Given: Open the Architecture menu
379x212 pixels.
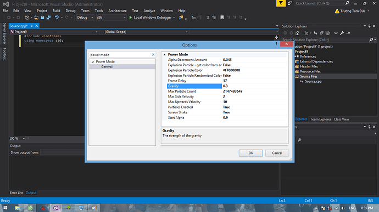Looking at the screenshot, I should coord(118,11).
